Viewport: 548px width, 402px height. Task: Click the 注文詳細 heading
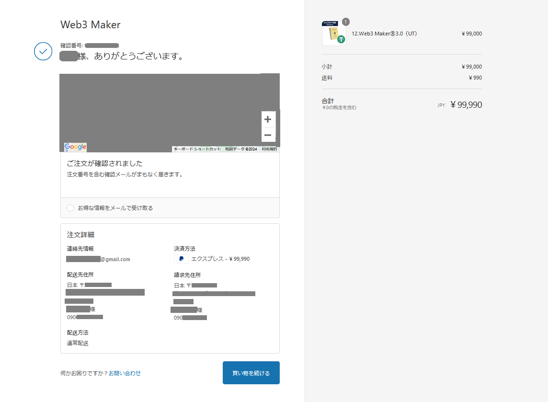pos(81,235)
